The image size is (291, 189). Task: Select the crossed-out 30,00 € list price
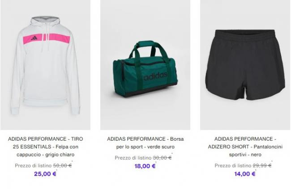162,158
